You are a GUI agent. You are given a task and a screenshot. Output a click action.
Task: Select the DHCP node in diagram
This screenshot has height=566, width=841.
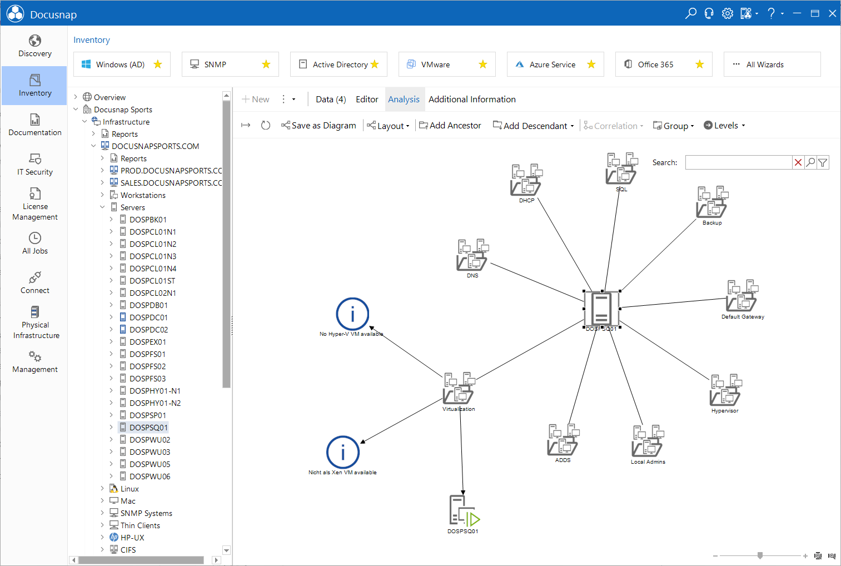[x=526, y=182]
